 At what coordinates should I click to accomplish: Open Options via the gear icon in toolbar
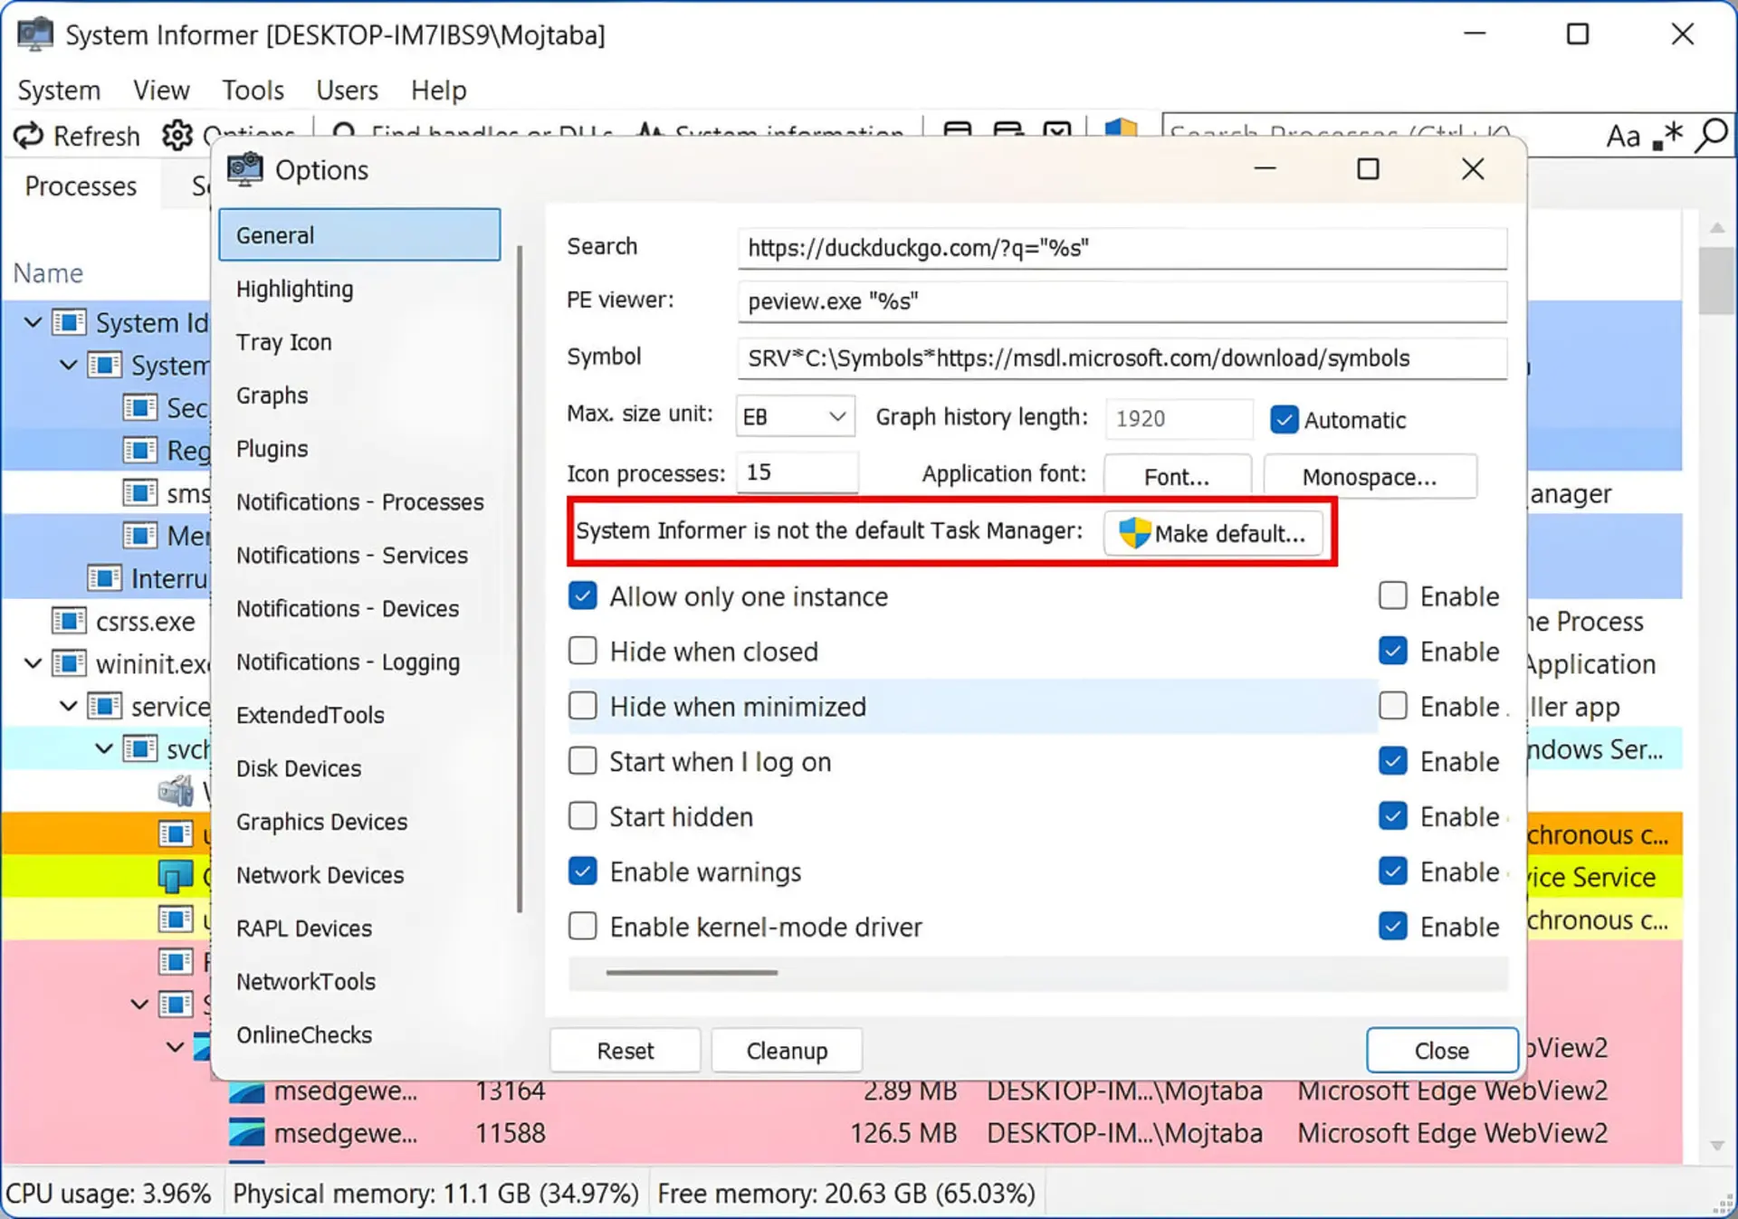(177, 136)
